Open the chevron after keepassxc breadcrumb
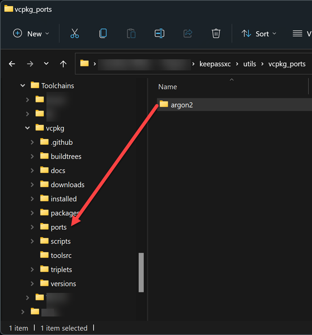The width and height of the screenshot is (312, 335). click(x=237, y=64)
